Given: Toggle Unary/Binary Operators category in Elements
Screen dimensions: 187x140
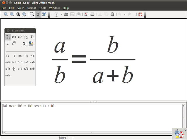Looking at the screenshot, I should [8, 37].
